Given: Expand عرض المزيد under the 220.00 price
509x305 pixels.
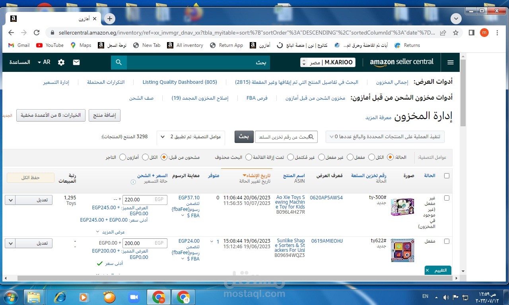Looking at the screenshot, I should (x=111, y=232).
